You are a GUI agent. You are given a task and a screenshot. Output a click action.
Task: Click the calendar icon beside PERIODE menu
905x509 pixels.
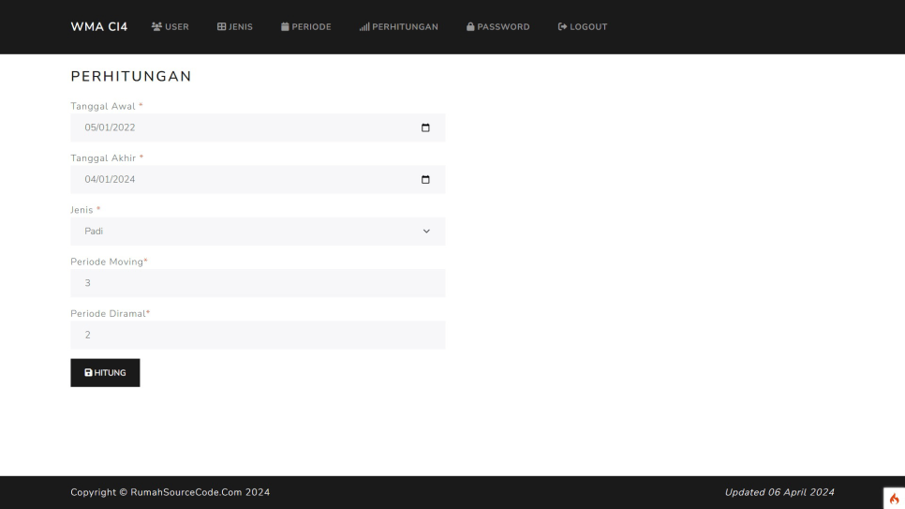pyautogui.click(x=285, y=27)
